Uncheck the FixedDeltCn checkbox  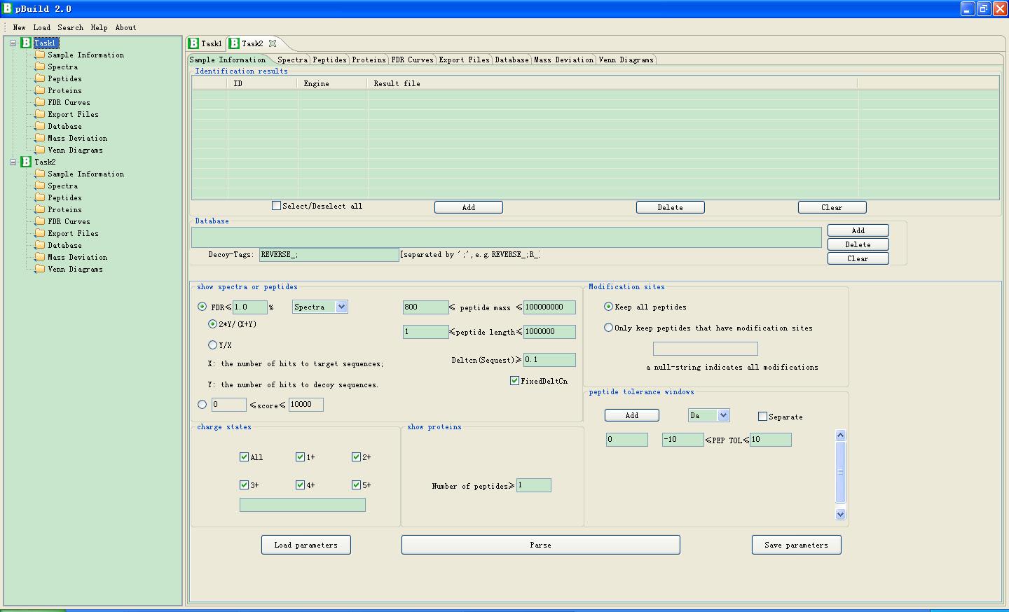point(515,381)
